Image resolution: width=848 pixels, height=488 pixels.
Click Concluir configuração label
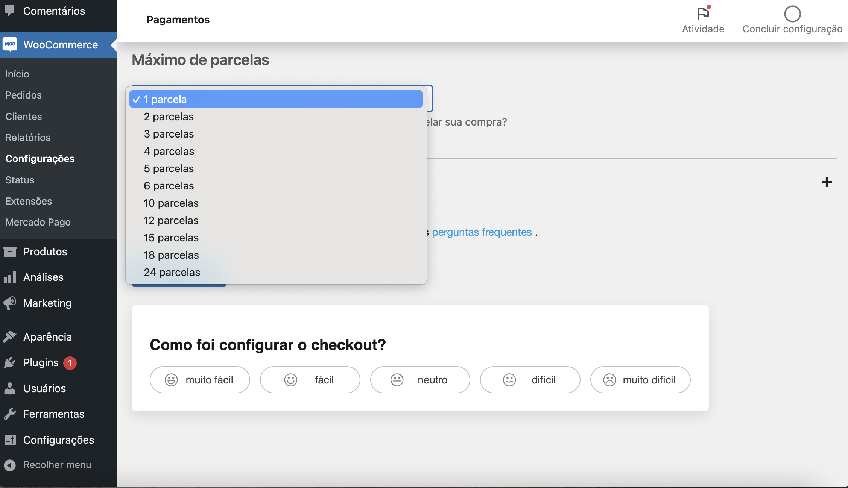792,29
